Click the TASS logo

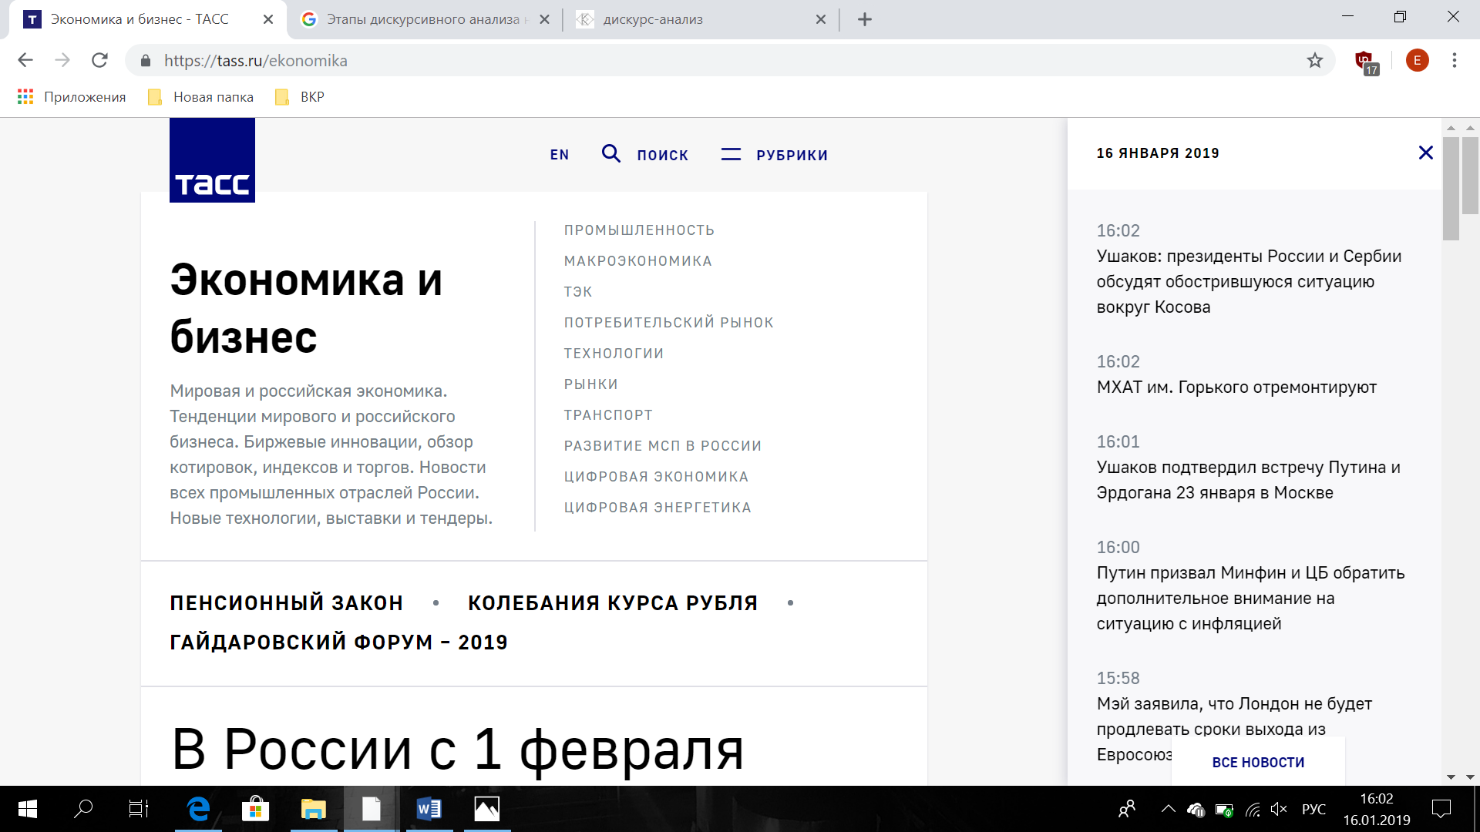point(212,160)
